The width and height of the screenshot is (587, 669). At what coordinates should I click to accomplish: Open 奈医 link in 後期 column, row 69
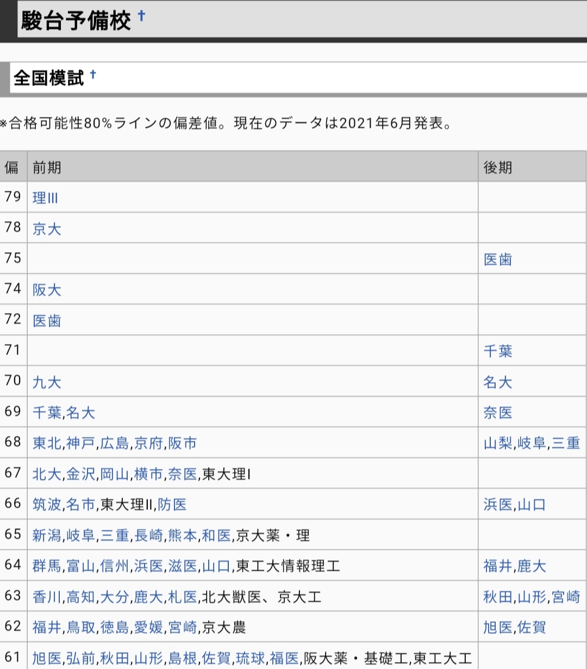498,412
